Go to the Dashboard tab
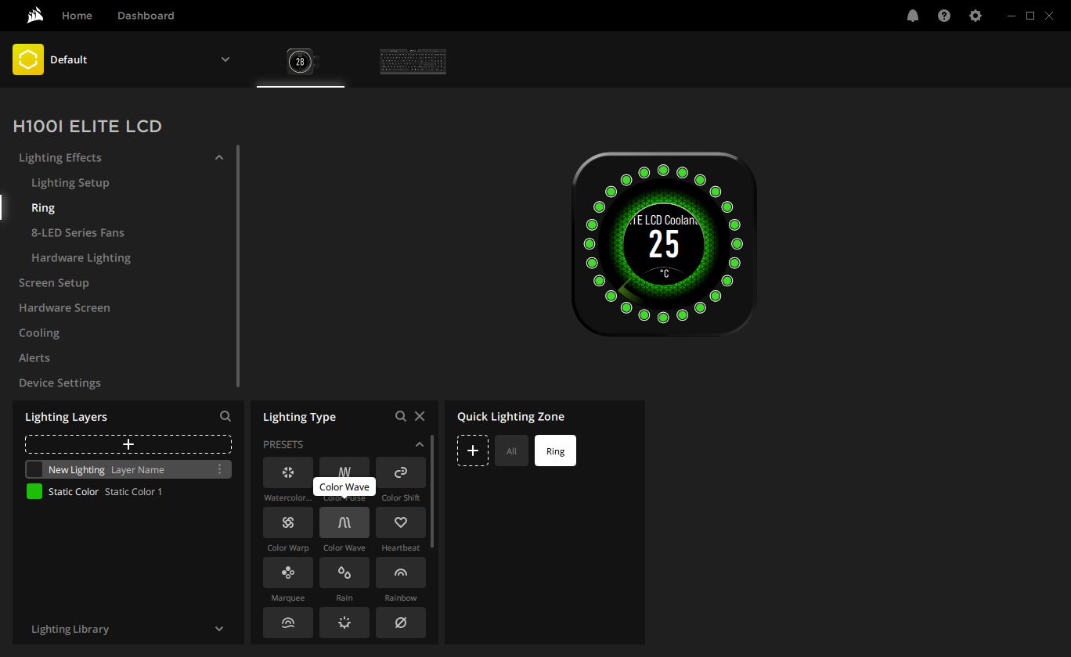Viewport: 1071px width, 657px height. point(146,16)
